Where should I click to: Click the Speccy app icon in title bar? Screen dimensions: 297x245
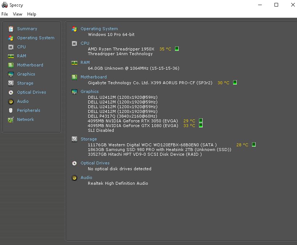(5, 5)
